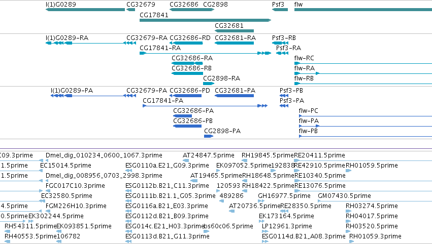Select the CG17841 gene label
The image size is (432, 244).
click(154, 15)
